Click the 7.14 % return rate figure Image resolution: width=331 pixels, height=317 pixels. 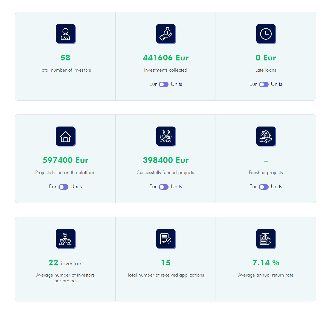tap(266, 263)
